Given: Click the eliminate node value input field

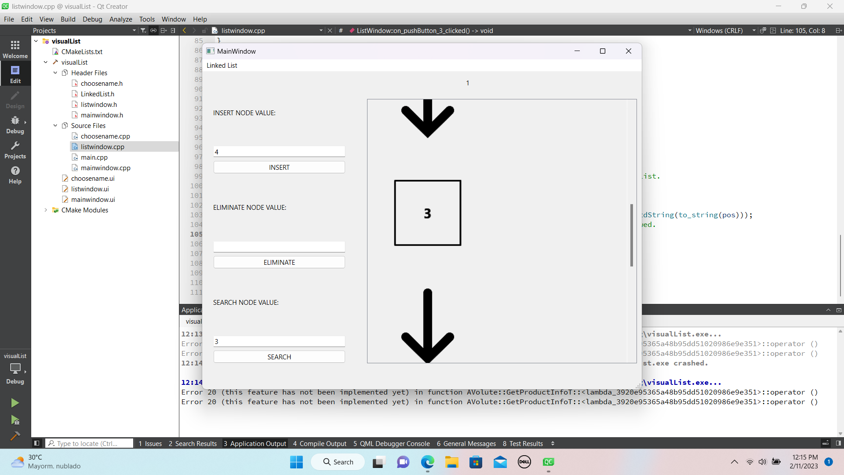Looking at the screenshot, I should (279, 247).
